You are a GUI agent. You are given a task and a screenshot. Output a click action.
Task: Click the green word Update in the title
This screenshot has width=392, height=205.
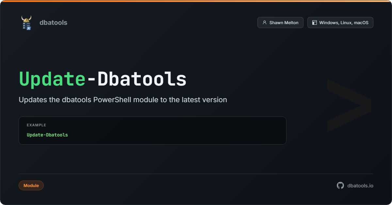pyautogui.click(x=52, y=79)
